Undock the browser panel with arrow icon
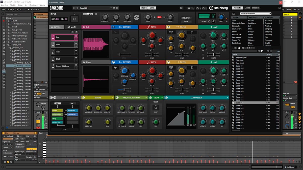 pyautogui.click(x=279, y=8)
